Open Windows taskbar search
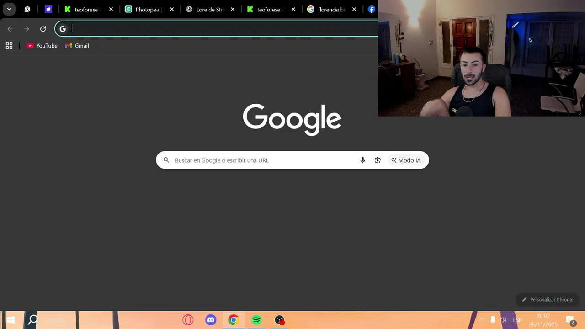Screen dimensions: 585x329 tap(33, 320)
